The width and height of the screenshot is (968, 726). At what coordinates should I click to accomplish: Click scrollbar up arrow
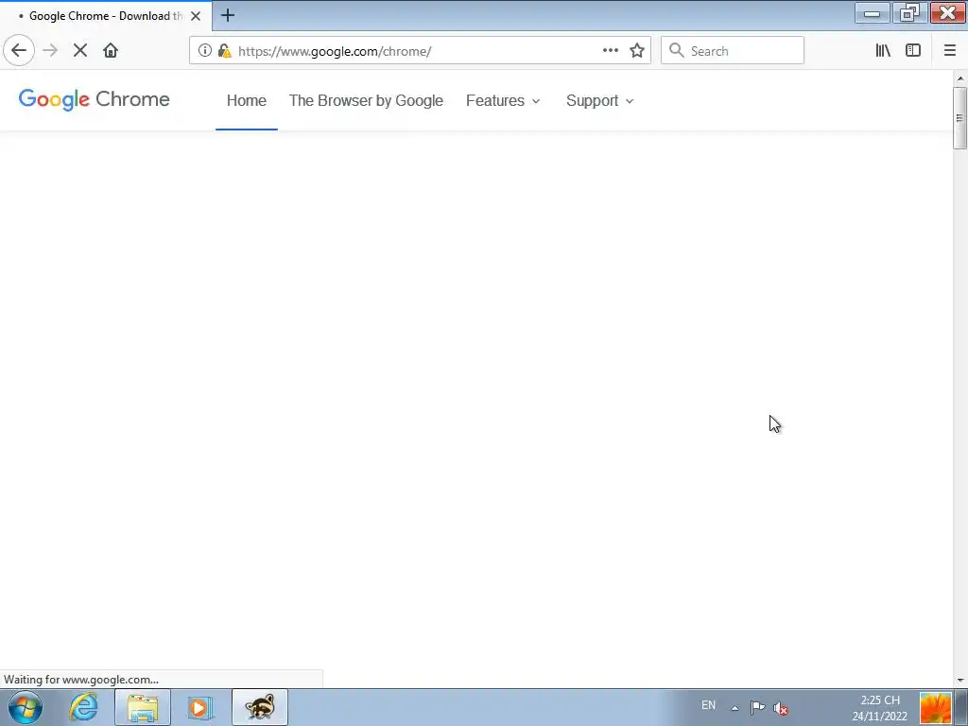coord(960,79)
